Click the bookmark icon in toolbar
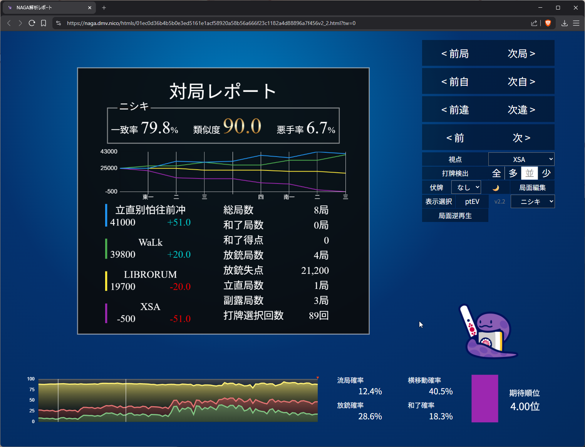Viewport: 585px width, 447px height. point(44,23)
